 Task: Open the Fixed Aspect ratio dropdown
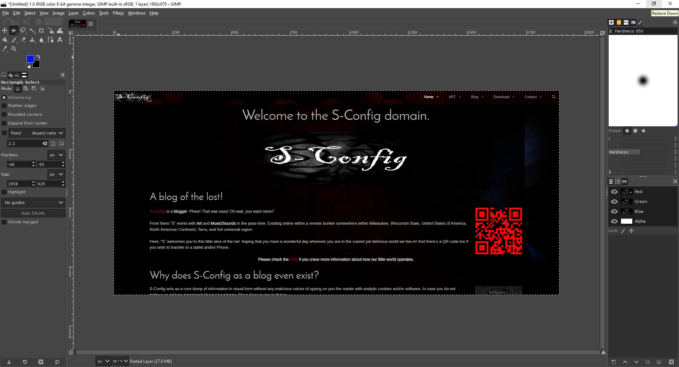pos(37,133)
